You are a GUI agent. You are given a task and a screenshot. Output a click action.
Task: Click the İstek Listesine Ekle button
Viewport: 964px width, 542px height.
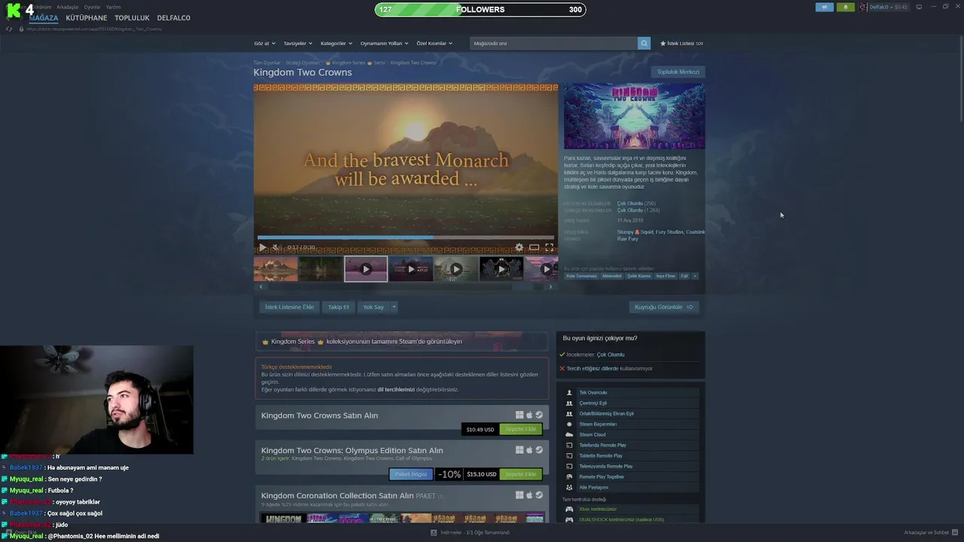289,307
